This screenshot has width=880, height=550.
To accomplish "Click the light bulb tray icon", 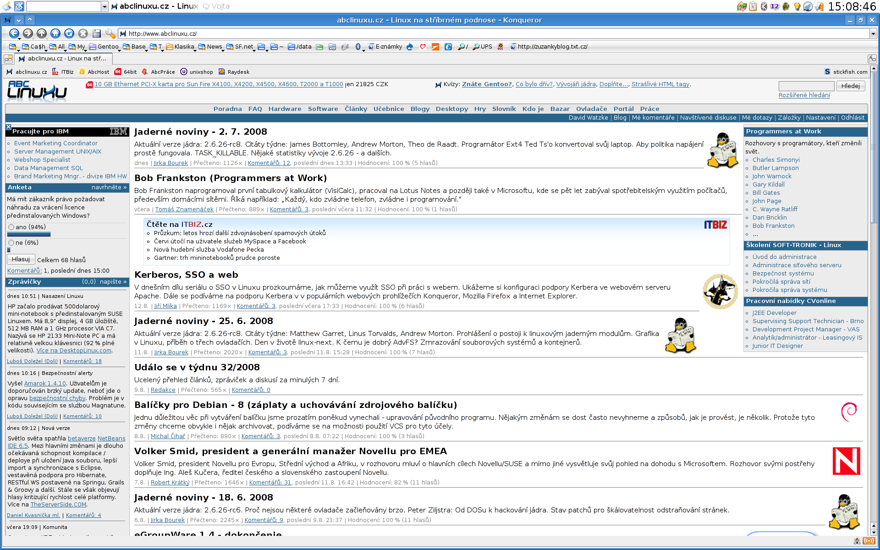I will 797,6.
